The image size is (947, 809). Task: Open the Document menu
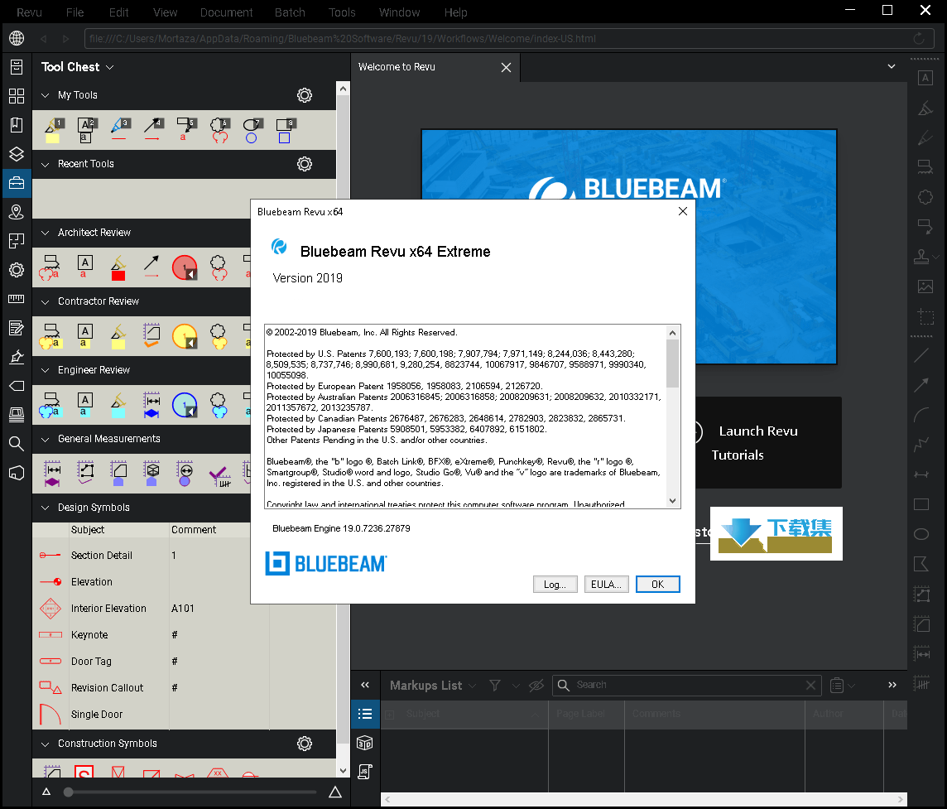point(227,12)
